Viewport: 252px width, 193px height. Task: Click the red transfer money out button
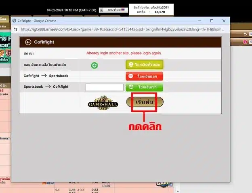tap(144, 76)
